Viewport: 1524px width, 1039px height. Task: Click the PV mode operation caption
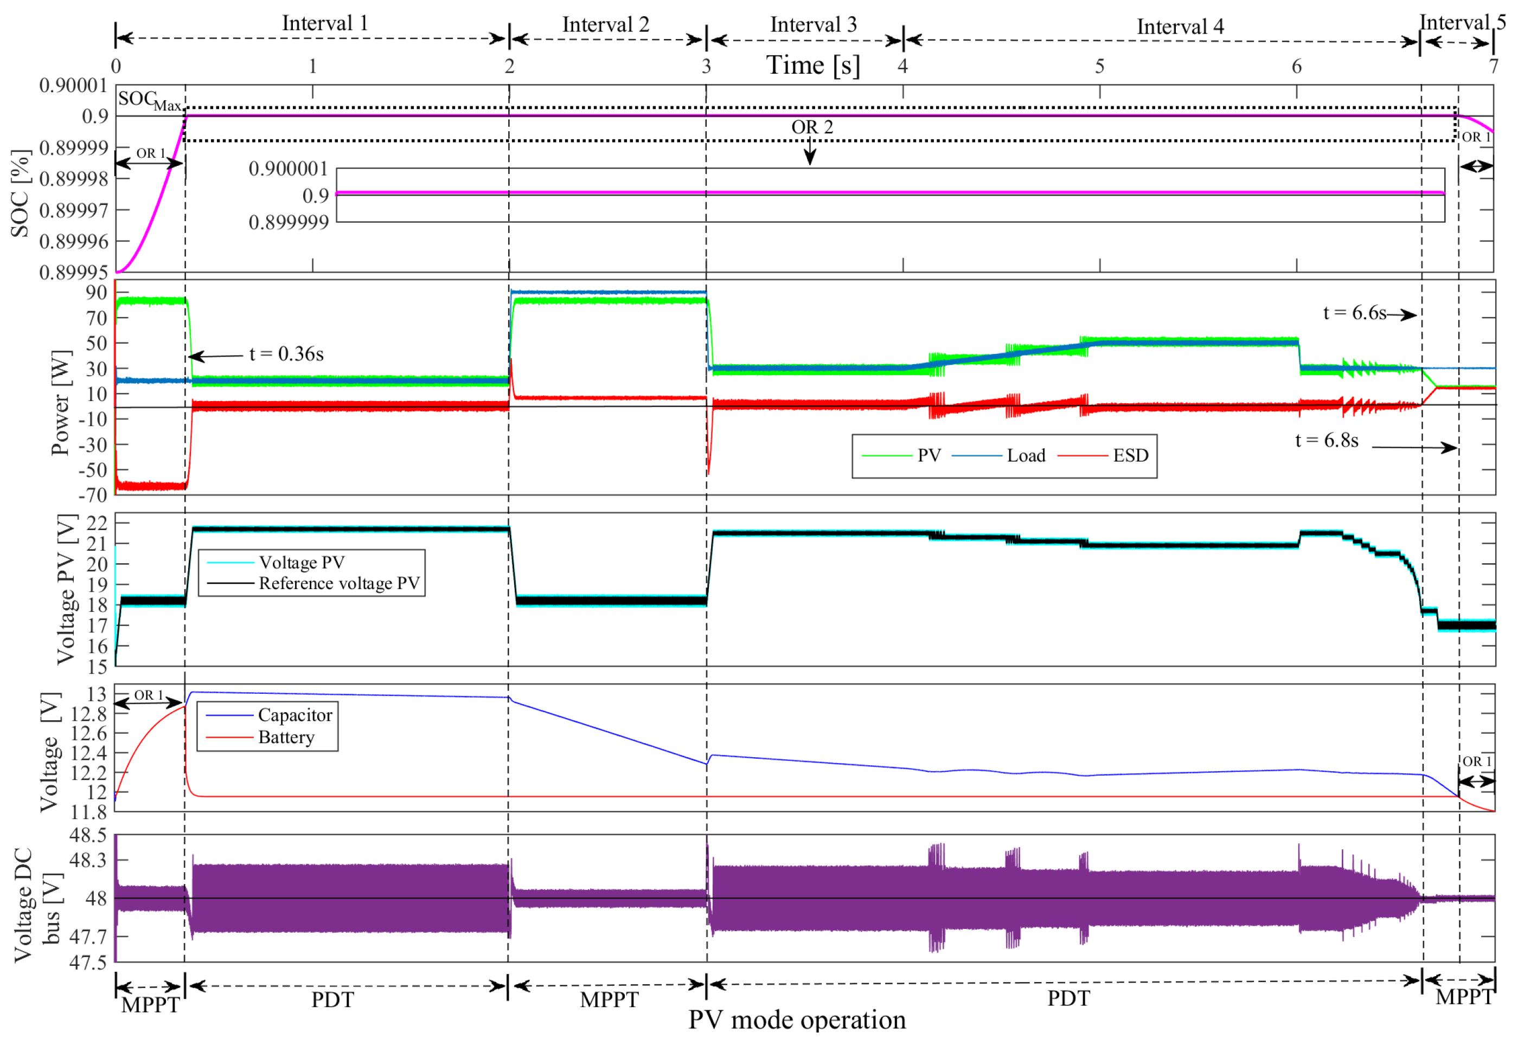click(797, 1021)
